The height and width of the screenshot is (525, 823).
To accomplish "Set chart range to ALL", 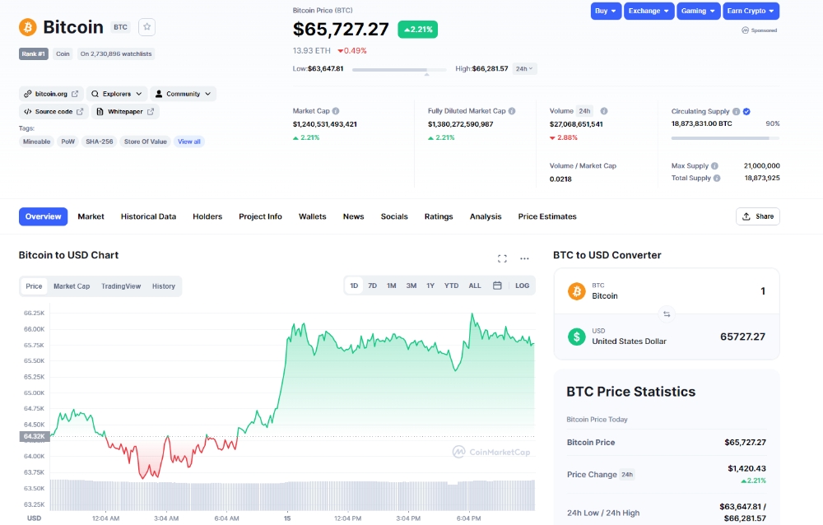I will click(x=475, y=286).
